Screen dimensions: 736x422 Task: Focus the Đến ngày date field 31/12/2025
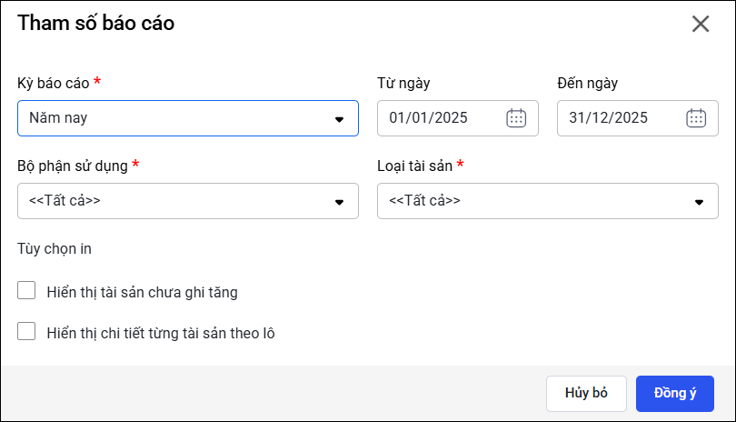click(618, 118)
